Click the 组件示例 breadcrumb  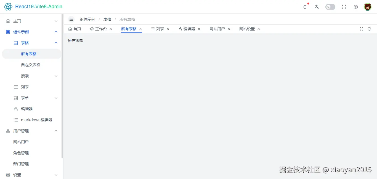87,19
